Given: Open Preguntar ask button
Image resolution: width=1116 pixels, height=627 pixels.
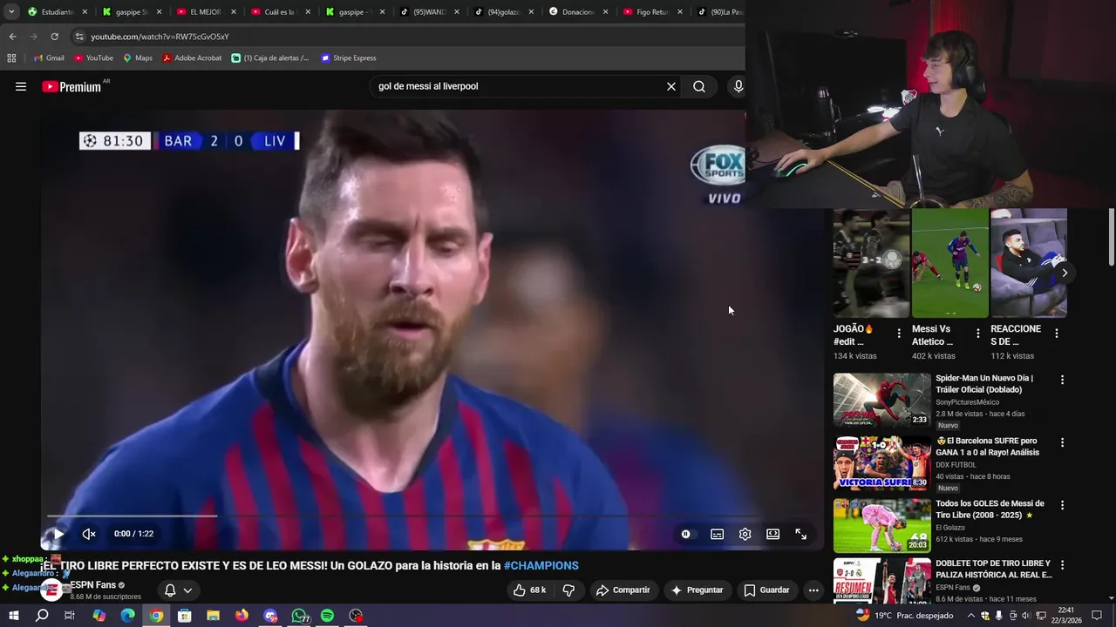Looking at the screenshot, I should [696, 590].
